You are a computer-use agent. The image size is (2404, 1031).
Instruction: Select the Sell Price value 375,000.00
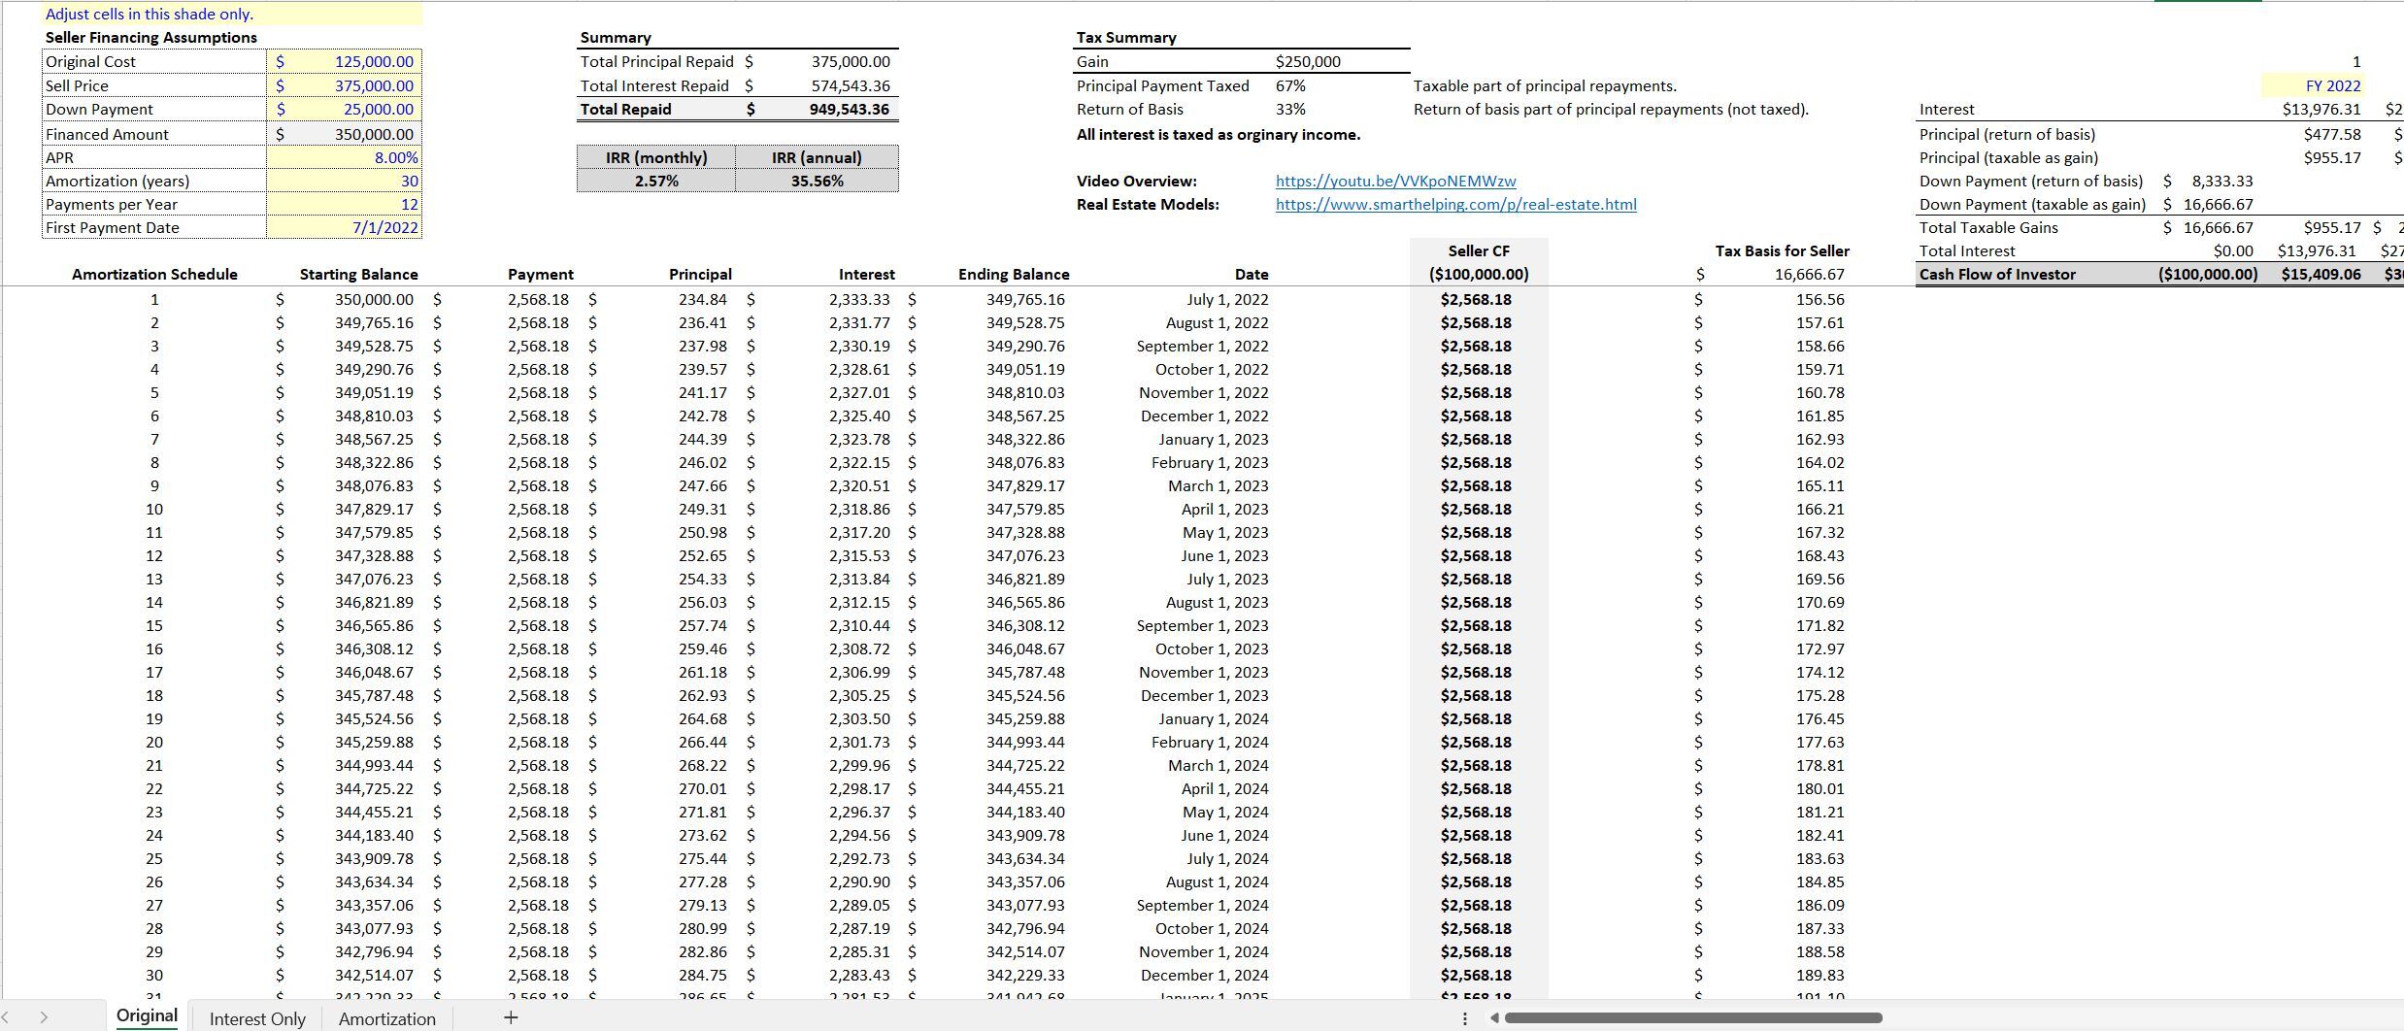[344, 85]
